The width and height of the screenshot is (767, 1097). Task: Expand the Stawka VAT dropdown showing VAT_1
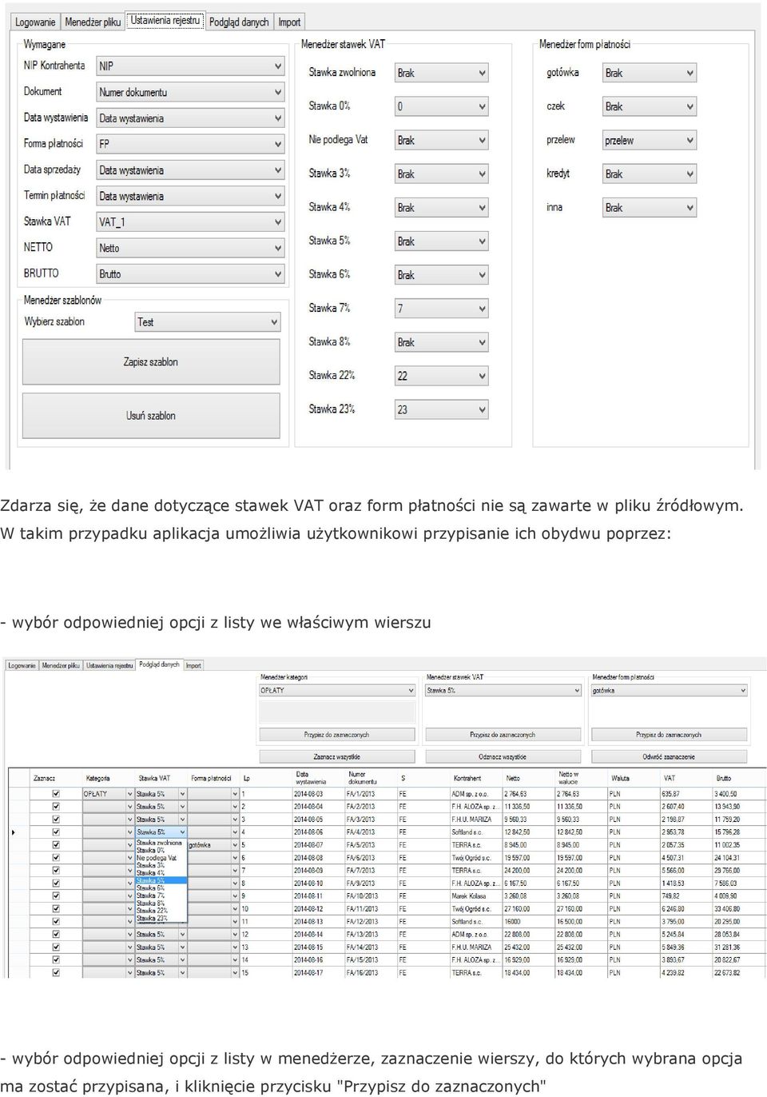[190, 222]
